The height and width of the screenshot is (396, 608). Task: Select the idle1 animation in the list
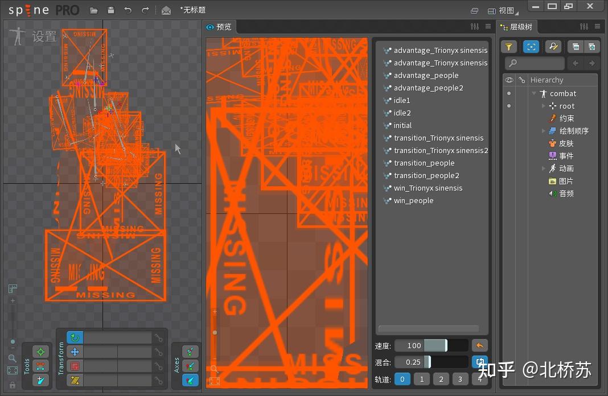point(401,100)
